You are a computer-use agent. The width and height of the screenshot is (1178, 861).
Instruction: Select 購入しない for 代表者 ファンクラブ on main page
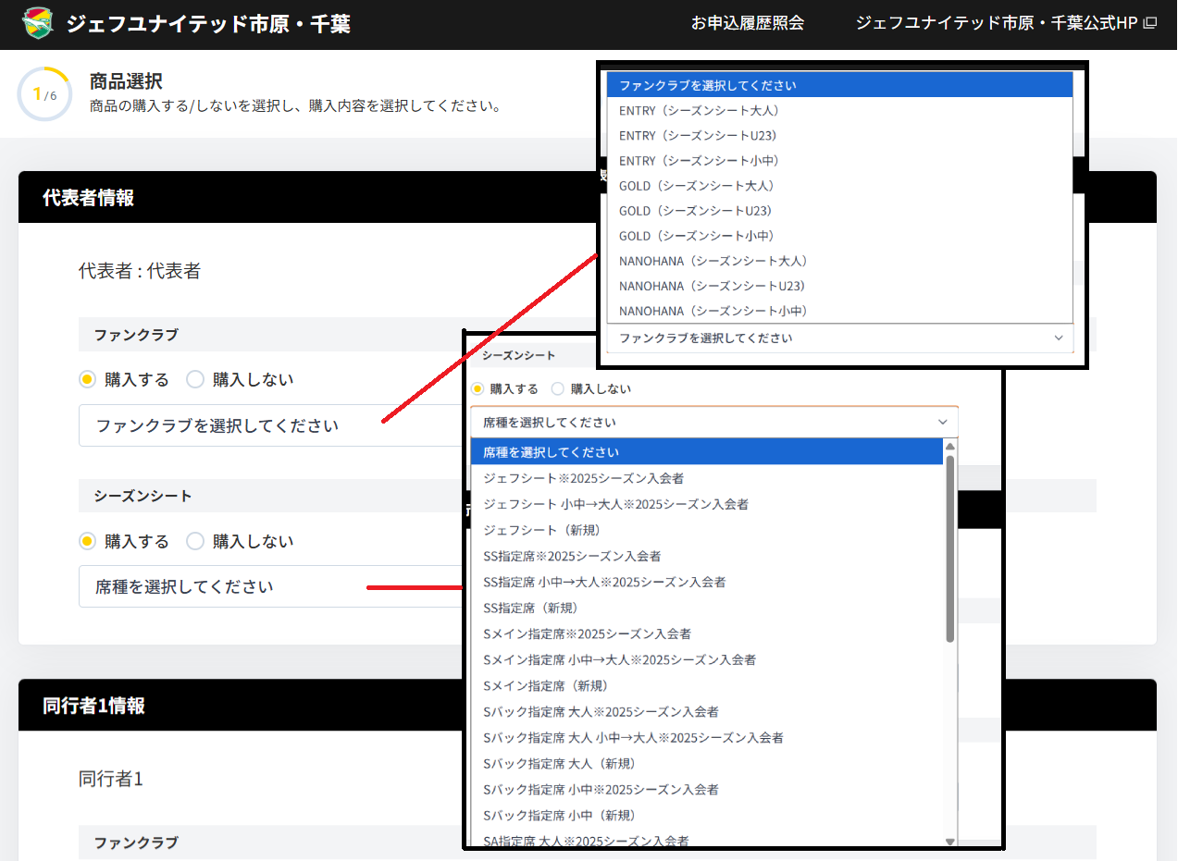195,379
